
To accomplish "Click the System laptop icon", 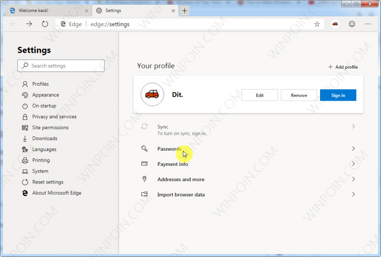I will 25,171.
